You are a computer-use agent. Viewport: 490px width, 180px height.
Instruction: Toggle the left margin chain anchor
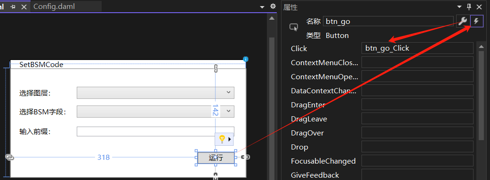click(x=10, y=157)
